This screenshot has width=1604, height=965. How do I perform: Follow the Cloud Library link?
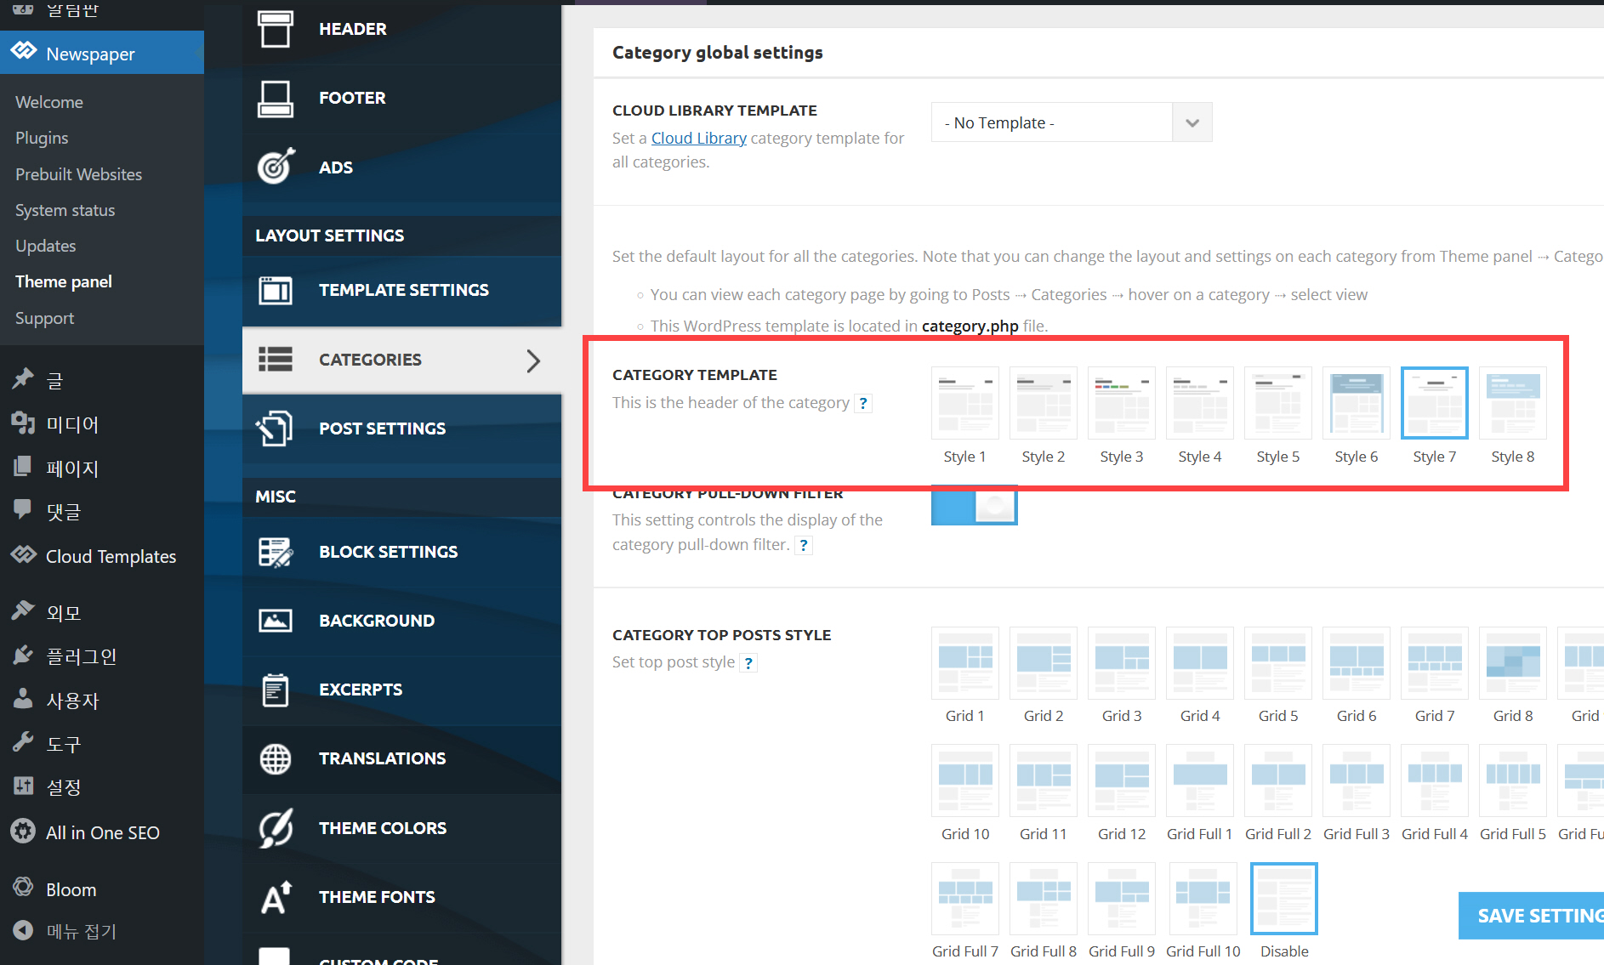tap(699, 138)
